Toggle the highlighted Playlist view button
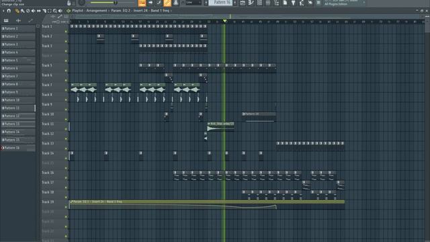 142,3
